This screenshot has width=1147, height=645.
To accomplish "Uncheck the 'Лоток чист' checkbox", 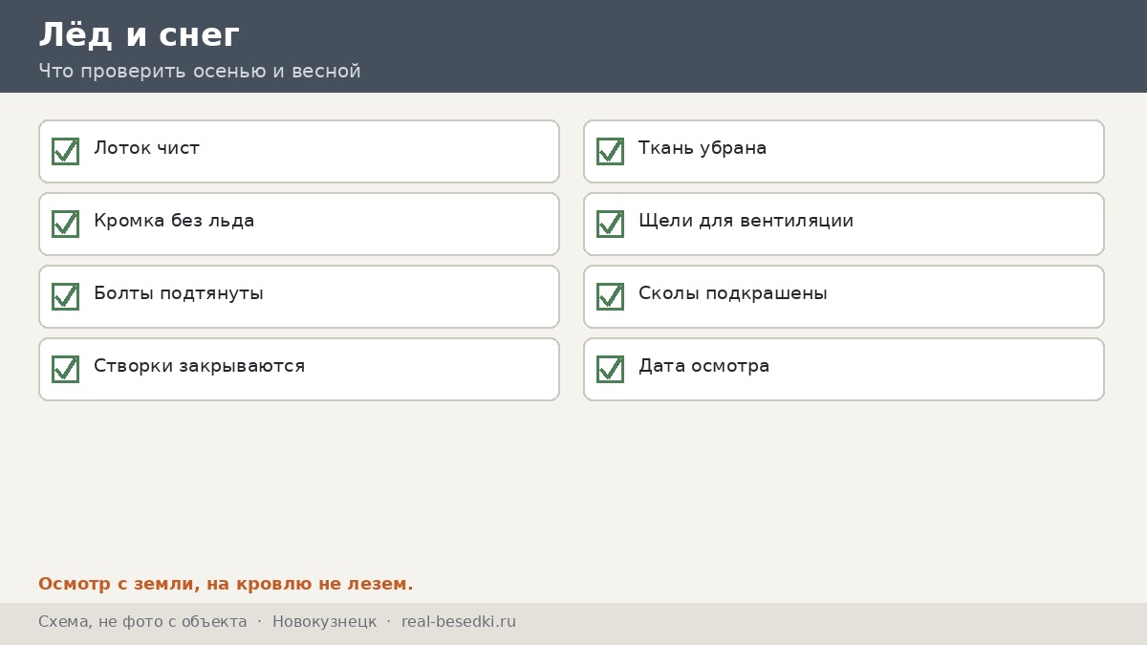I will pos(65,151).
